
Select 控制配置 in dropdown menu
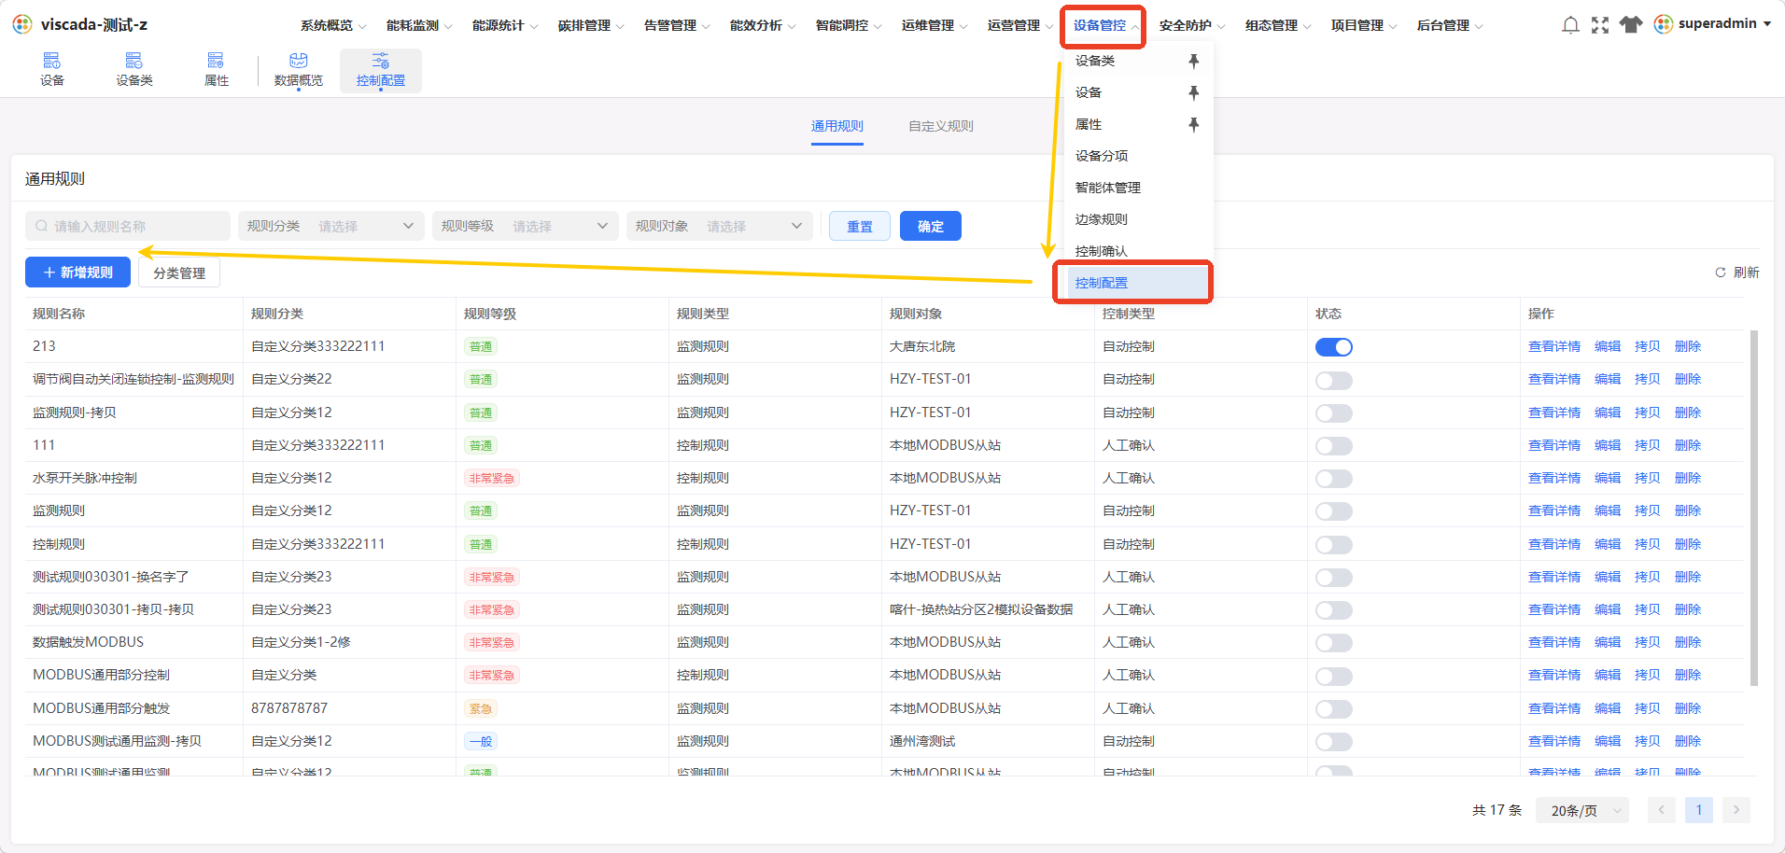tap(1137, 283)
